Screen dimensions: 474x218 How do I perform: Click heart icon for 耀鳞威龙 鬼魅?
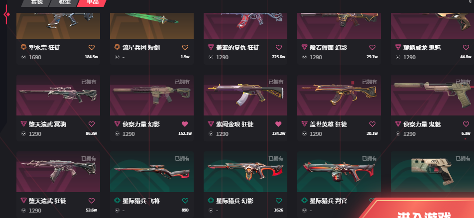click(x=466, y=47)
